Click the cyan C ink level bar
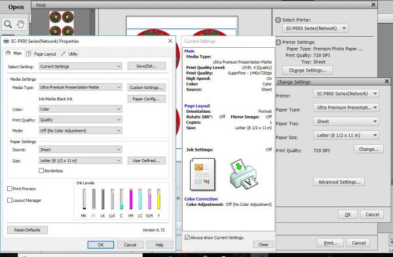Viewport: 393px width, 257px height. [x=121, y=199]
